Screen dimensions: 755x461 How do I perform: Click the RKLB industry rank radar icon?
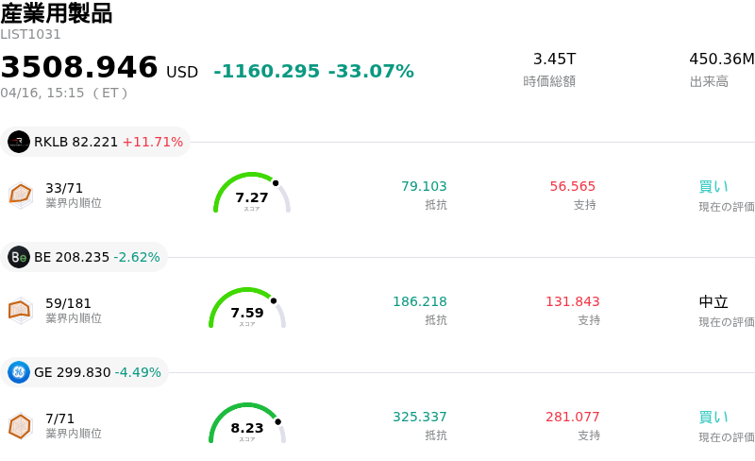(21, 194)
